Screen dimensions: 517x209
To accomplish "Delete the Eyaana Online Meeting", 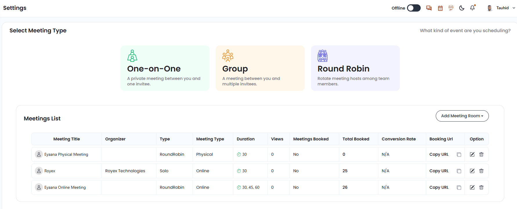I will [x=481, y=187].
